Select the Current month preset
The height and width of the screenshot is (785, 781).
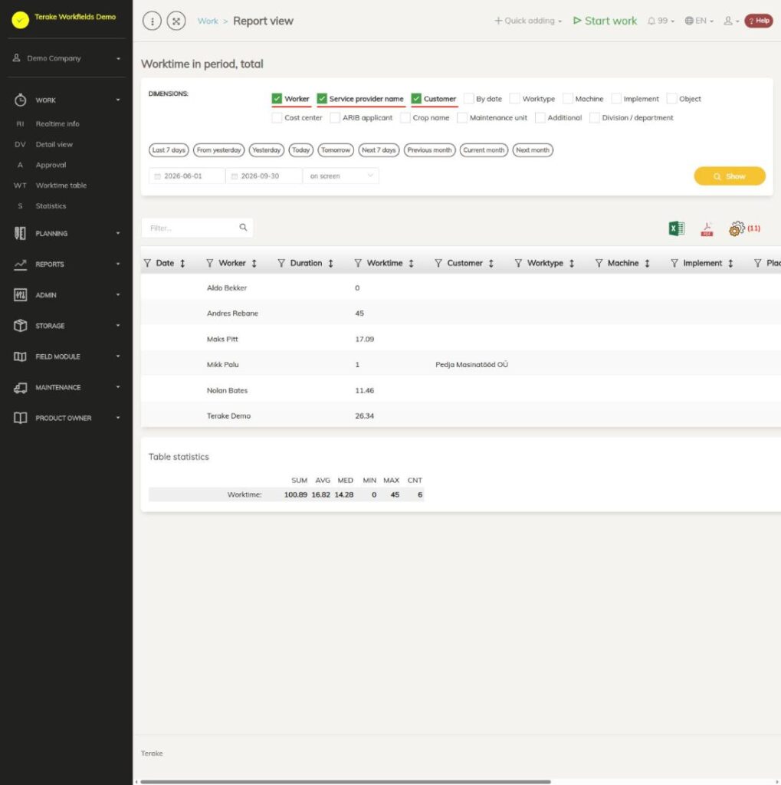[x=484, y=150]
